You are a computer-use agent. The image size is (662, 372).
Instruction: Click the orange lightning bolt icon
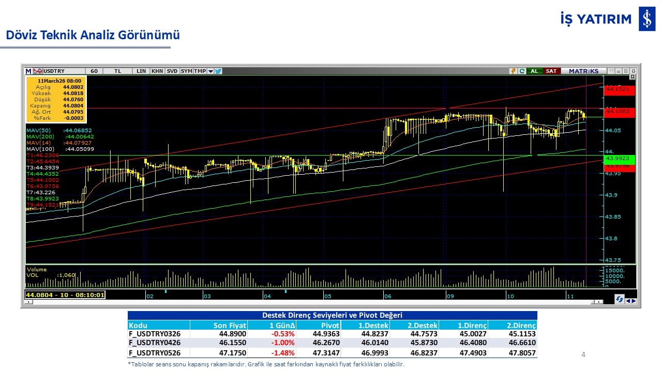(513, 71)
